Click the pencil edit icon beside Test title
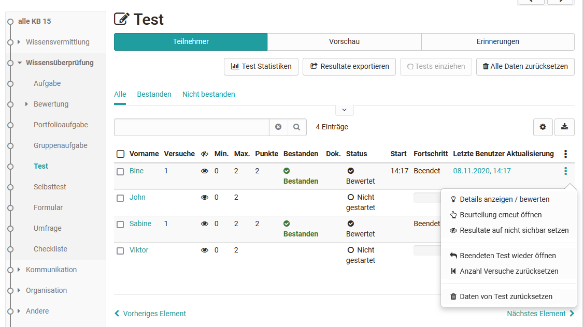Image resolution: width=584 pixels, height=327 pixels. 121,19
